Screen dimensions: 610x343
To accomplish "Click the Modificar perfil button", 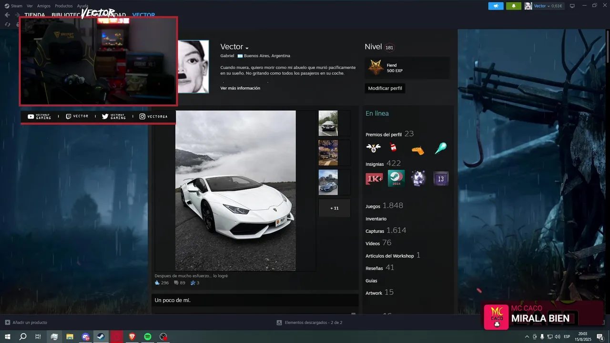I will coord(385,88).
